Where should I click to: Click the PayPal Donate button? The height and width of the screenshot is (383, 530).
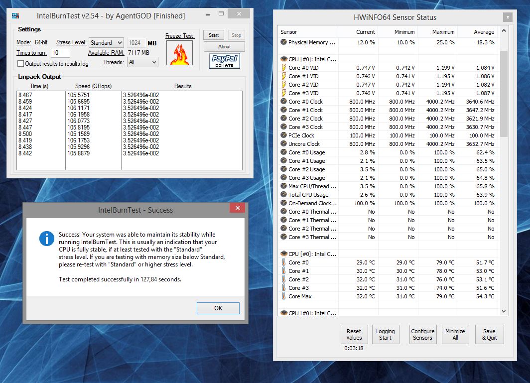(225, 61)
